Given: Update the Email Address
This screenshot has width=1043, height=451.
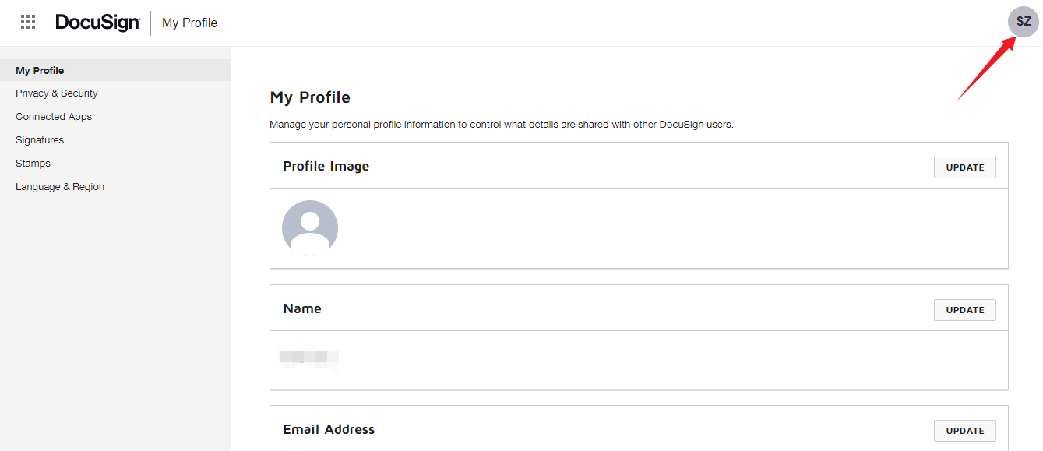Looking at the screenshot, I should point(964,431).
